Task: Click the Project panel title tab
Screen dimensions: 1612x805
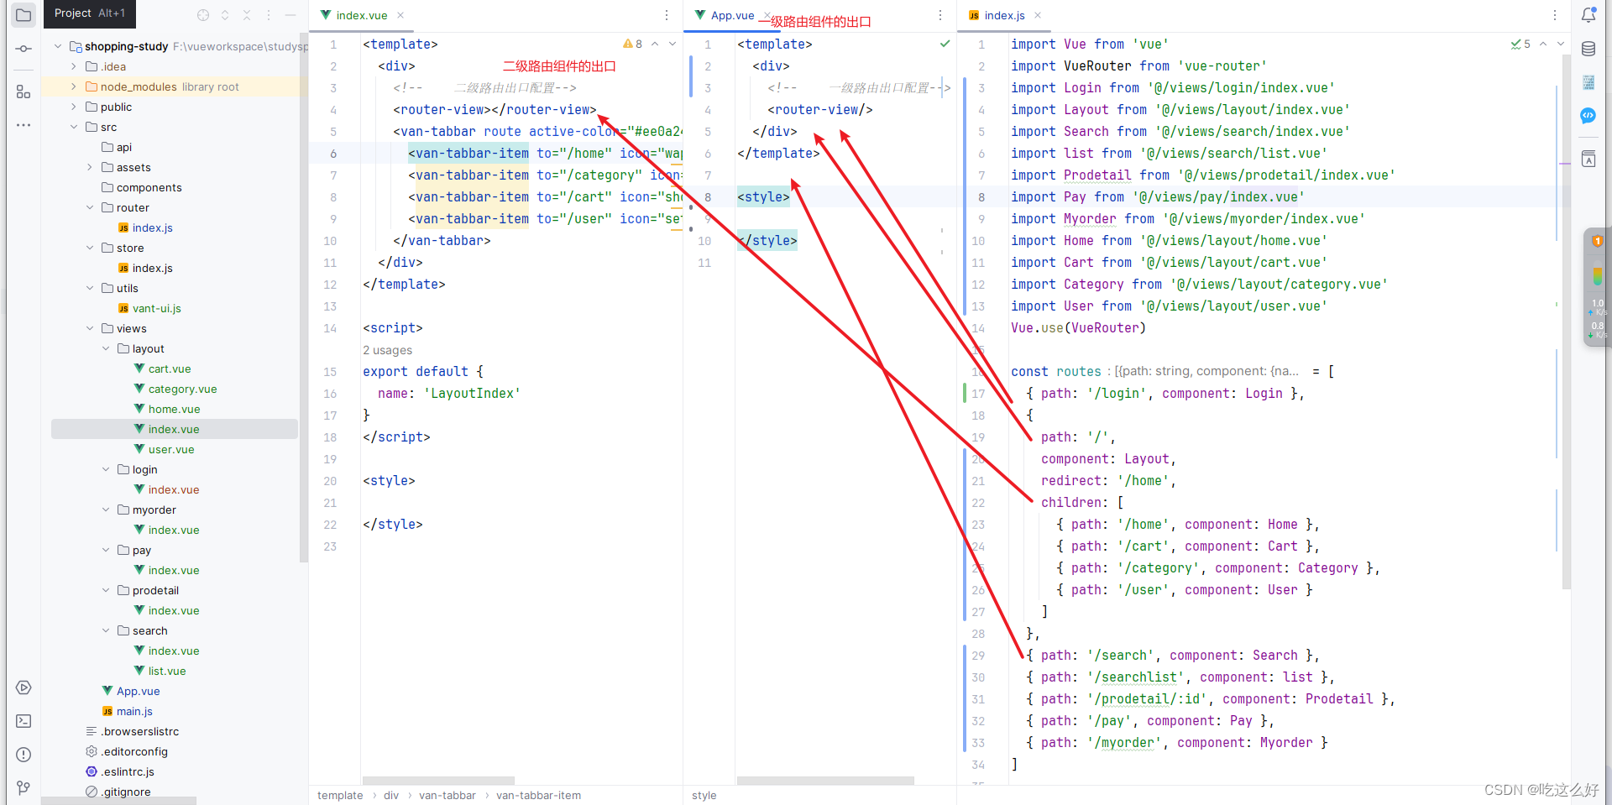Action: 90,13
